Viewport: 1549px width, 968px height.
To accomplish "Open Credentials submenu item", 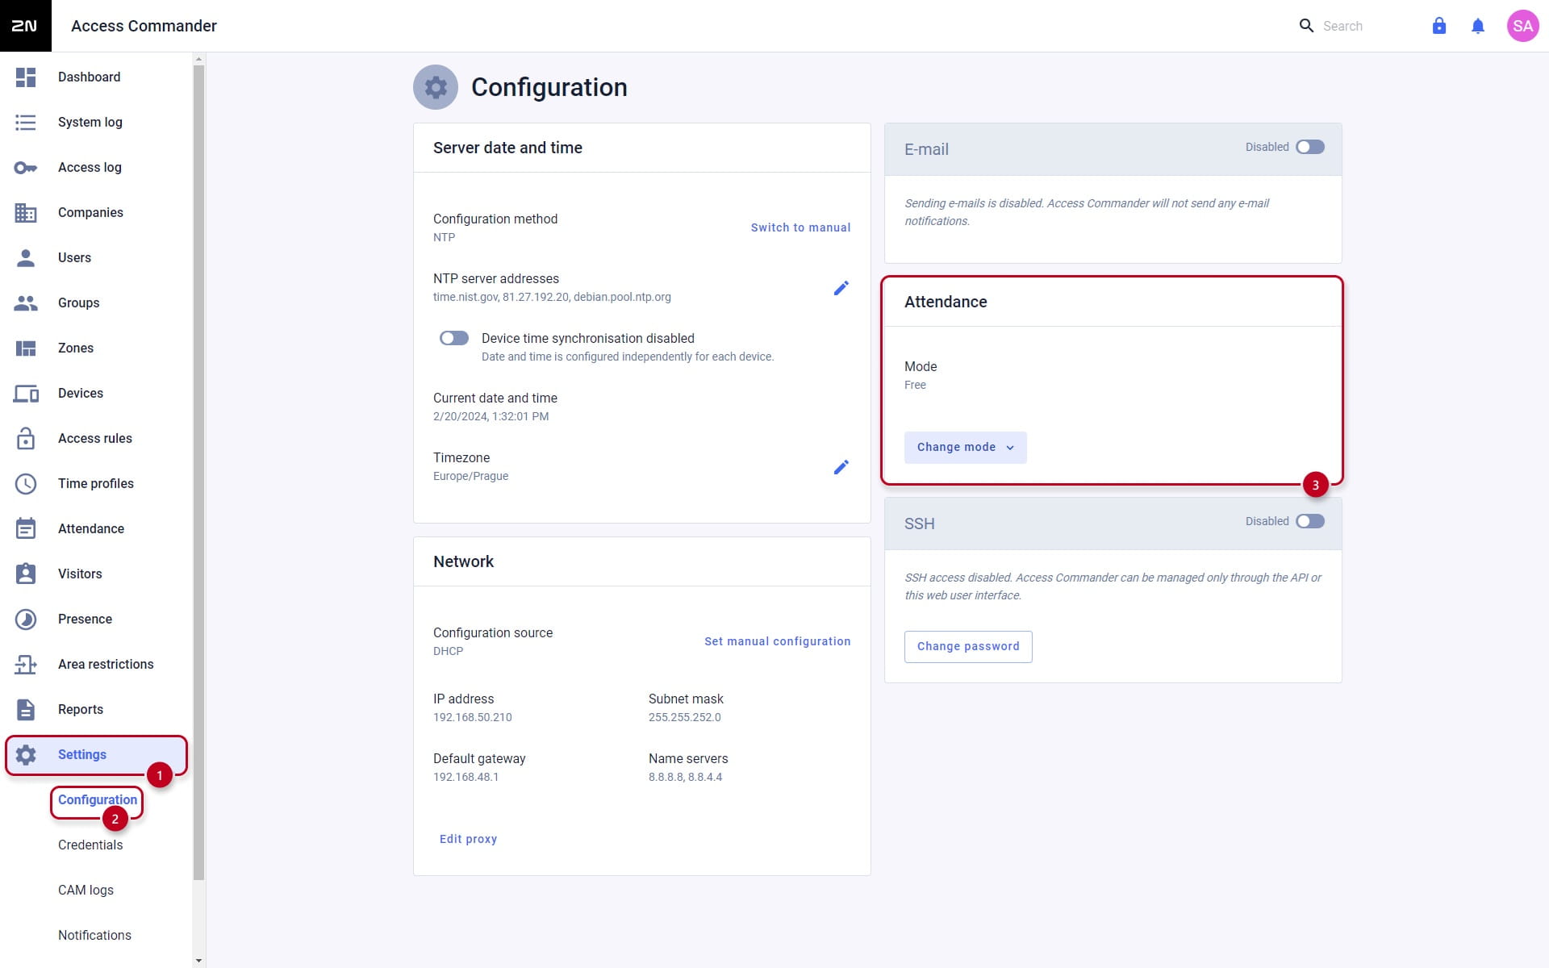I will click(90, 845).
